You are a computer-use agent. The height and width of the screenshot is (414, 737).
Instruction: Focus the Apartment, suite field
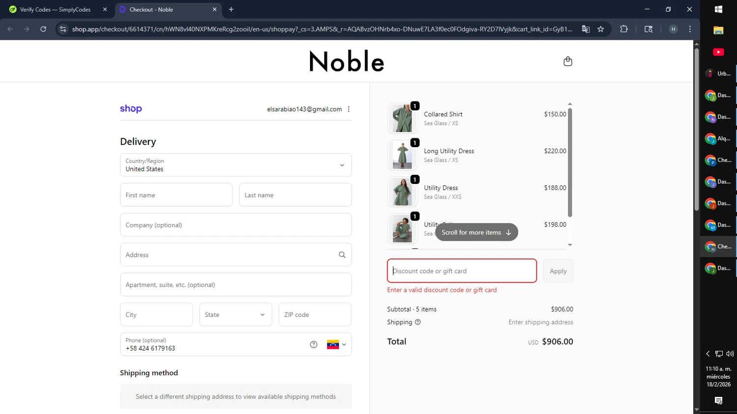[236, 285]
